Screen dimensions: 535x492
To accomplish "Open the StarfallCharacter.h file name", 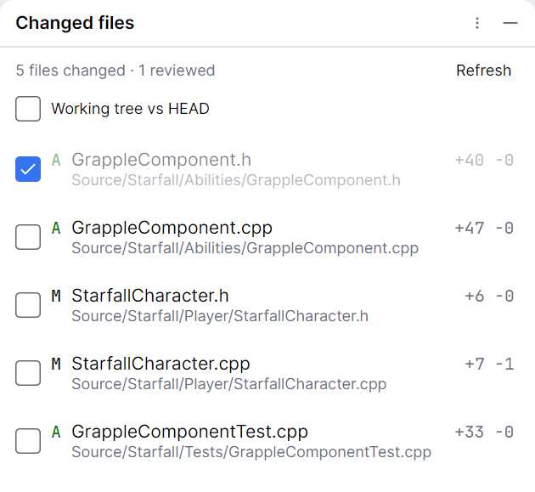I will pyautogui.click(x=150, y=296).
